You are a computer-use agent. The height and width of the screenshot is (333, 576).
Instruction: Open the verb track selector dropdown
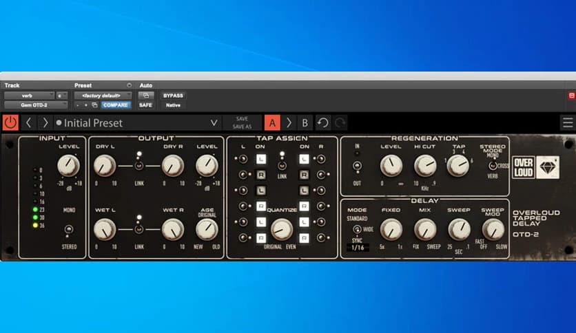point(29,96)
